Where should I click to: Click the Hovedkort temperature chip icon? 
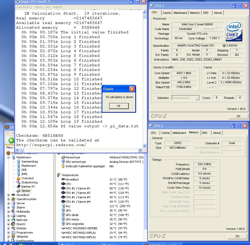[x=63, y=180]
